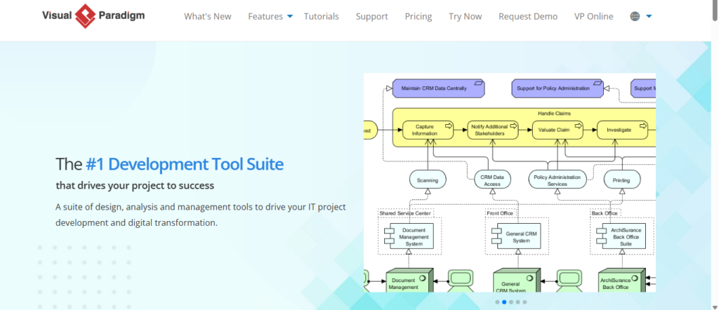Open the What's New menu item
Image resolution: width=719 pixels, height=310 pixels.
click(207, 16)
